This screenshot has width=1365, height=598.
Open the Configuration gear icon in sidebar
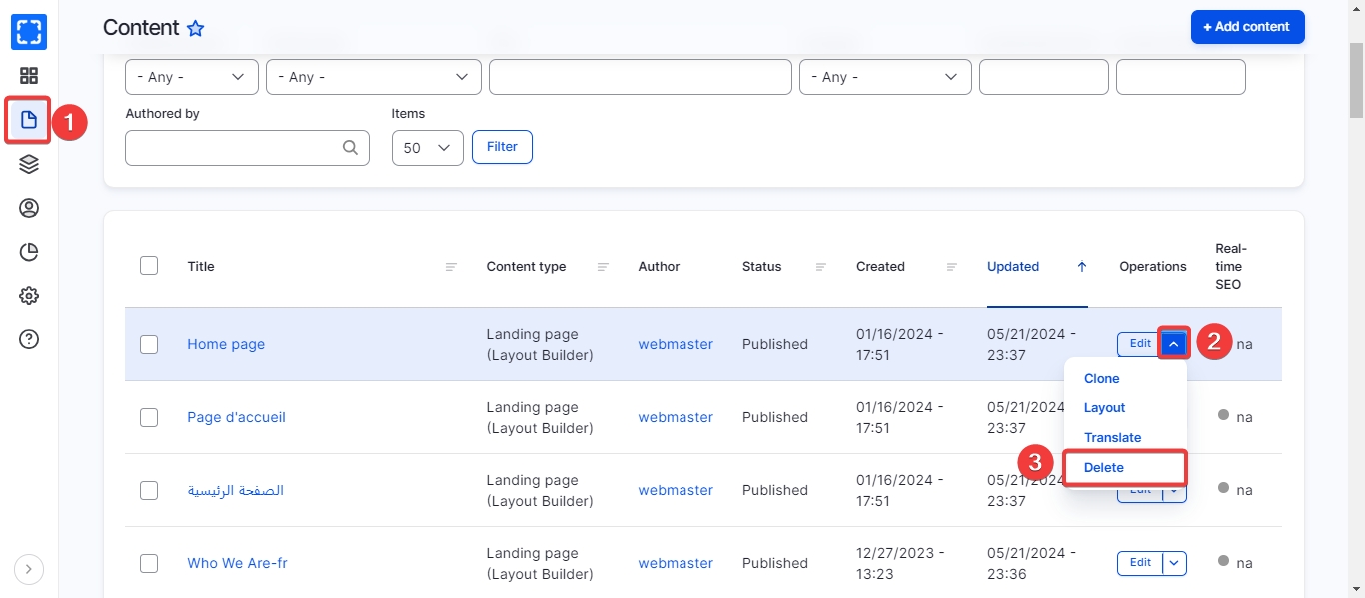(29, 296)
